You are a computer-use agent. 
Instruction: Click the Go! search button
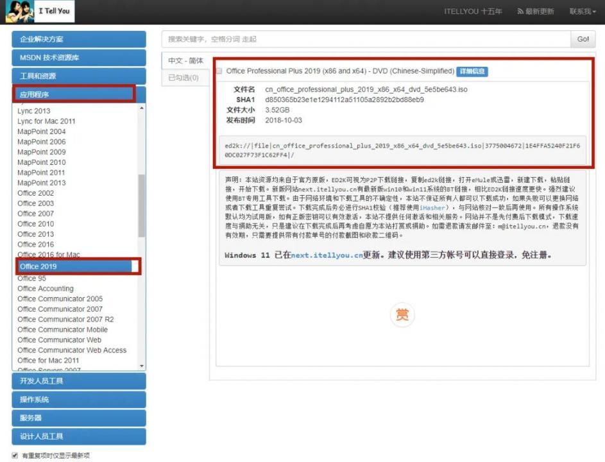(x=583, y=39)
